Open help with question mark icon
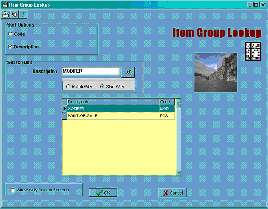Viewport: 268px width, 209px height. (x=23, y=14)
